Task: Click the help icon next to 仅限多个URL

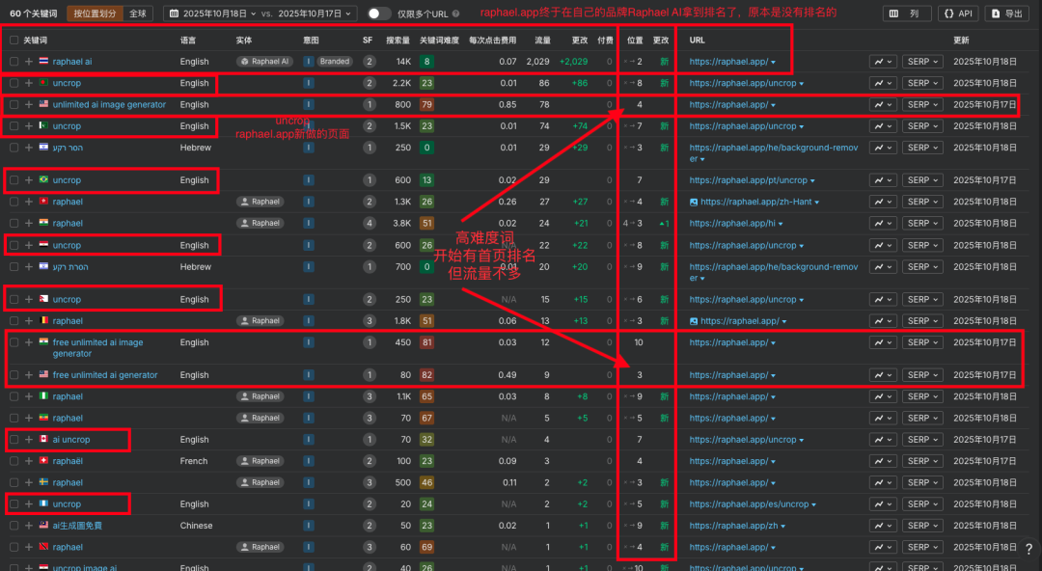Action: click(x=455, y=14)
